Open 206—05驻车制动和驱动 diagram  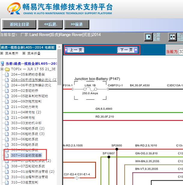point(29,96)
